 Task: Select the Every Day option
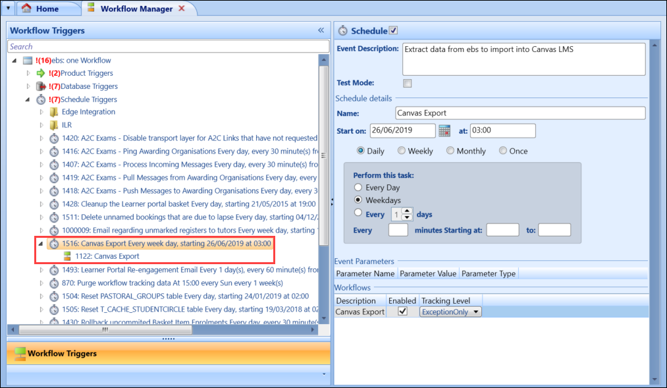(x=358, y=186)
